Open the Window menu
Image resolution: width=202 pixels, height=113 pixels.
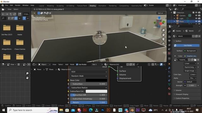click(25, 5)
